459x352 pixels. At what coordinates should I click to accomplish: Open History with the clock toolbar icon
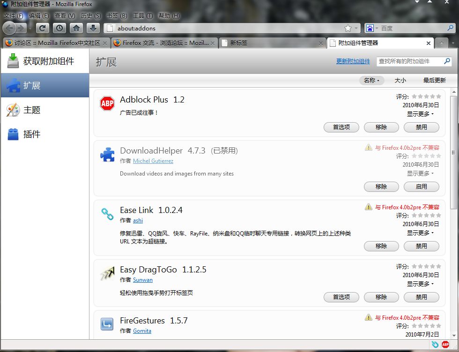coord(59,28)
